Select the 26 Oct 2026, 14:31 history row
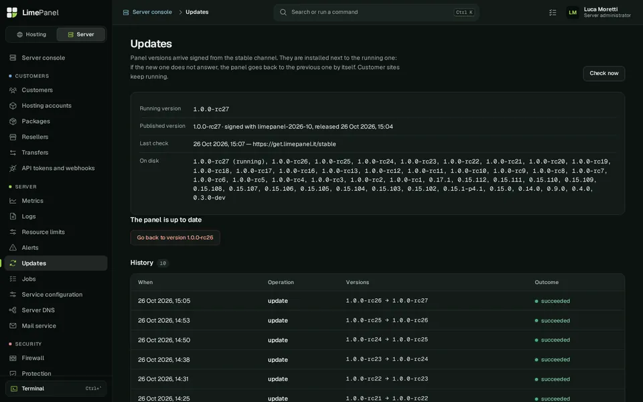This screenshot has height=402, width=643. 377,379
